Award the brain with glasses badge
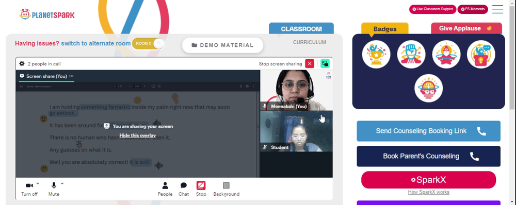 point(428,88)
